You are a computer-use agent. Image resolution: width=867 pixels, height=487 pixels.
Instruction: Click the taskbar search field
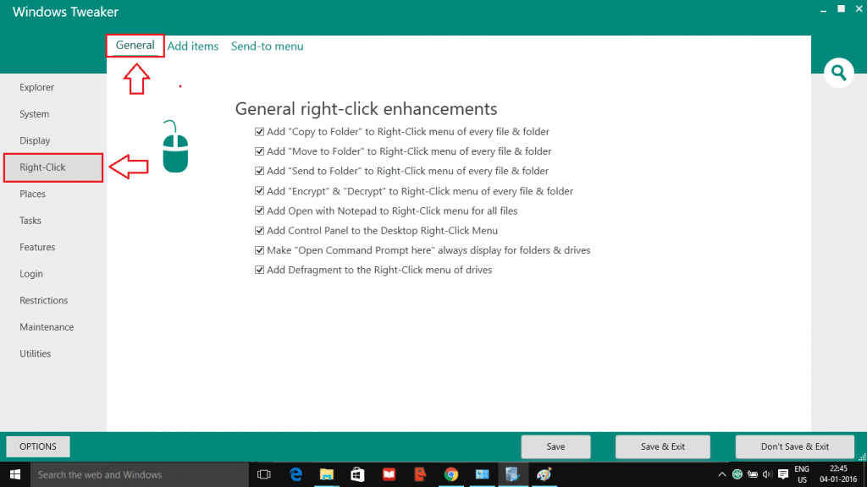135,475
